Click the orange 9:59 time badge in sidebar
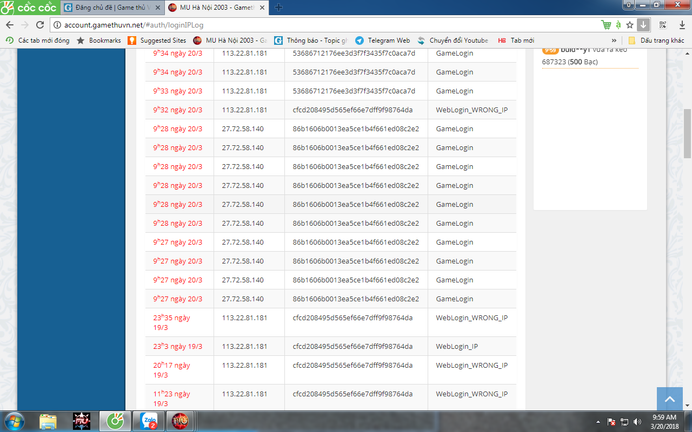Viewport: 692px width, 432px height. (550, 51)
